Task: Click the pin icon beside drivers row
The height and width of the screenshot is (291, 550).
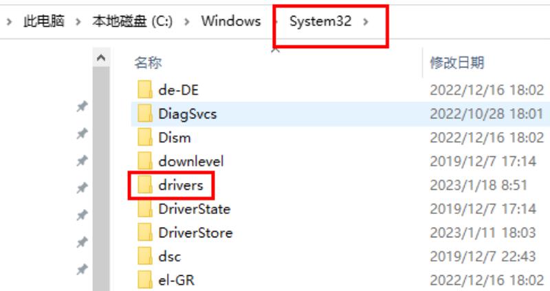Action: point(82,188)
